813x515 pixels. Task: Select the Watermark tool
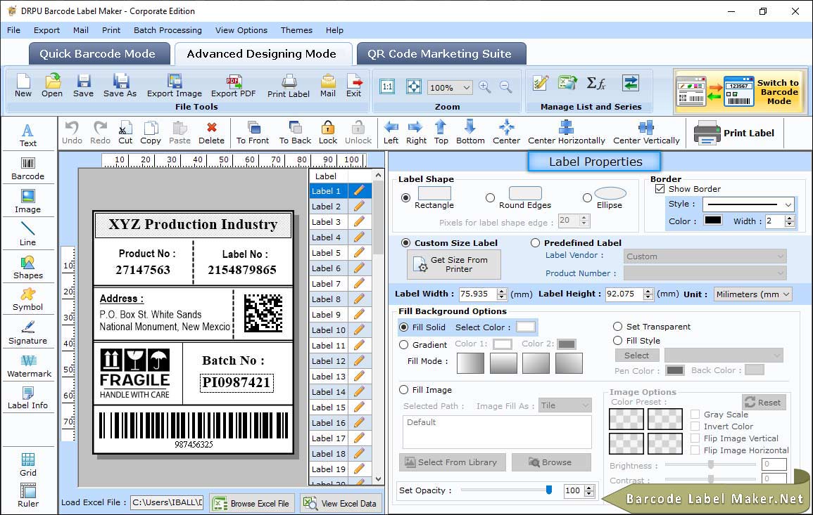click(x=29, y=366)
